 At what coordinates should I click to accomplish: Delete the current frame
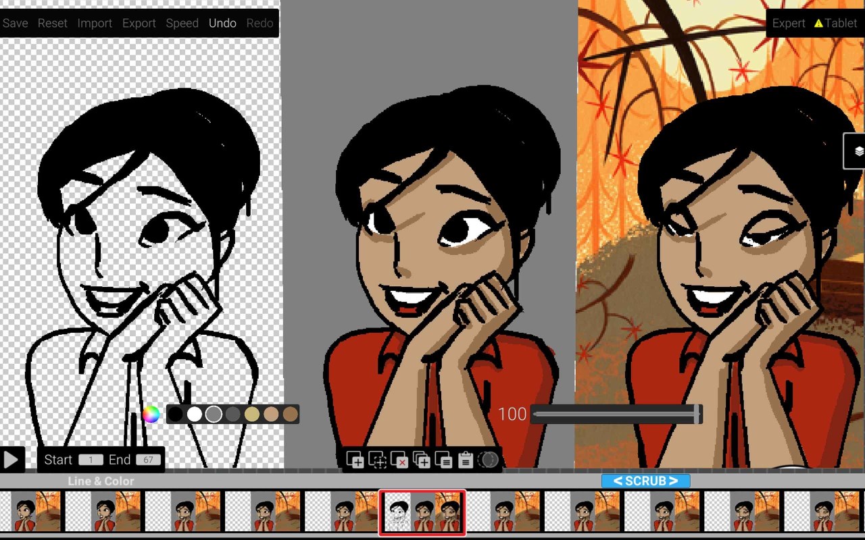pyautogui.click(x=399, y=460)
